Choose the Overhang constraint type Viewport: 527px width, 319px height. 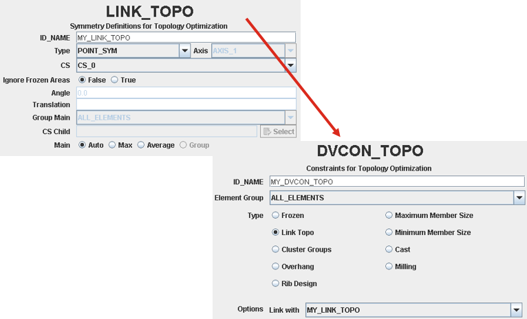pyautogui.click(x=276, y=267)
